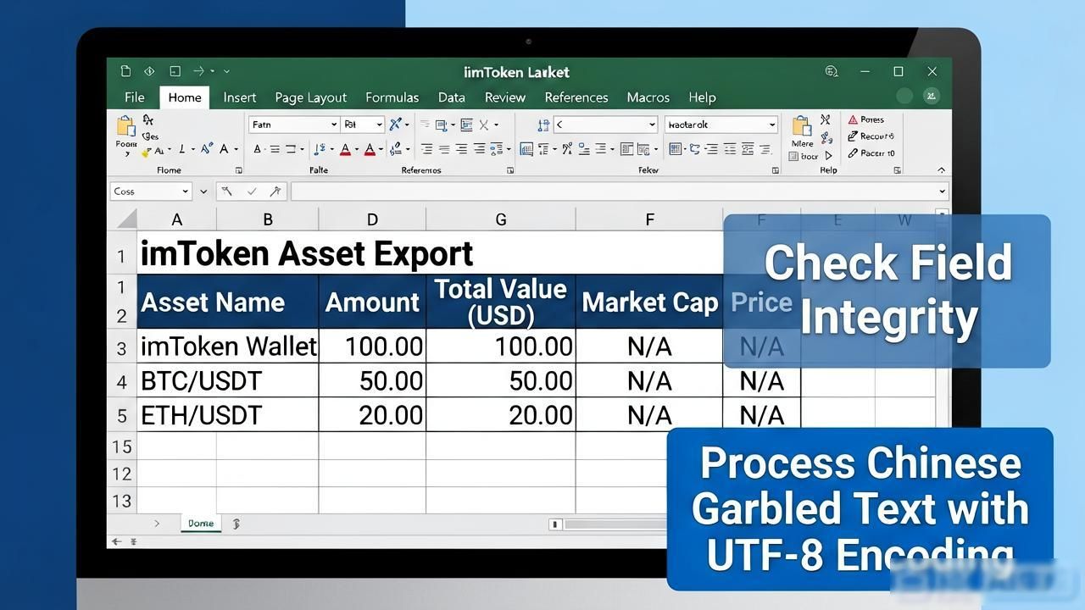This screenshot has width=1085, height=610.
Task: Click the scissors icon in the Help group
Action: [826, 119]
